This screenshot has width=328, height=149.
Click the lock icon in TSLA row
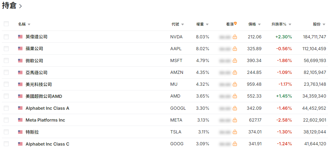(x=235, y=132)
